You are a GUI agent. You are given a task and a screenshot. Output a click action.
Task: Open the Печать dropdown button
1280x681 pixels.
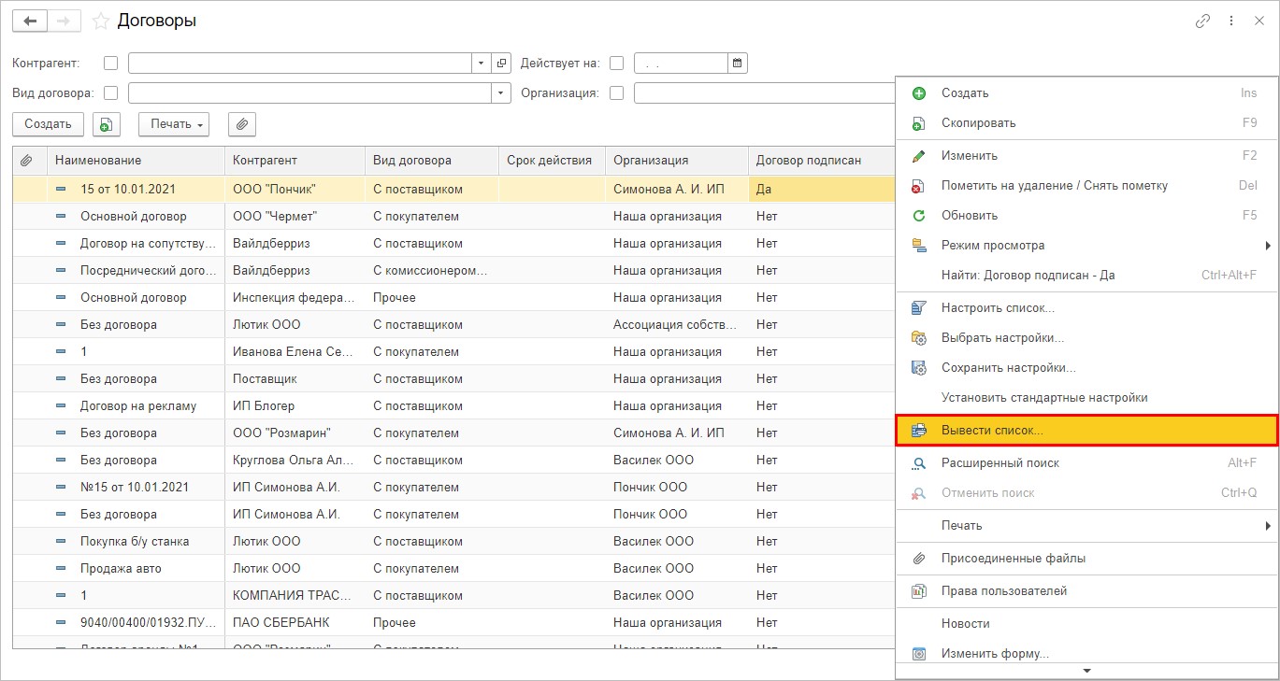tap(174, 124)
